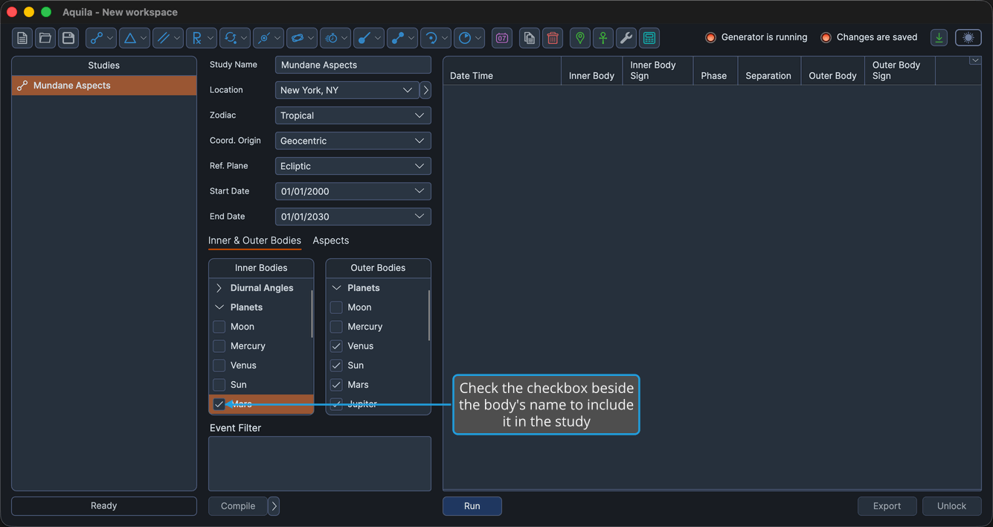The image size is (993, 527).
Task: Click the green location pin icon
Action: coord(580,38)
